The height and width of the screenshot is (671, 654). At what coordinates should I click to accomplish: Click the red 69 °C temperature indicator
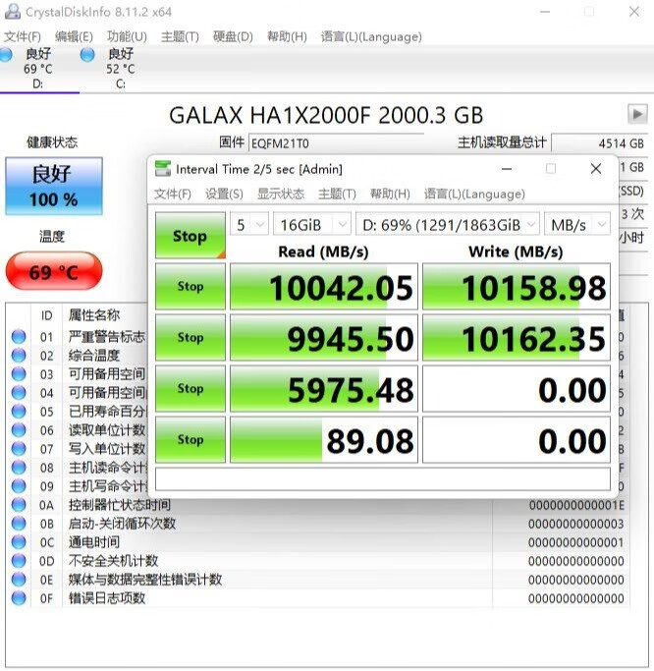click(54, 272)
